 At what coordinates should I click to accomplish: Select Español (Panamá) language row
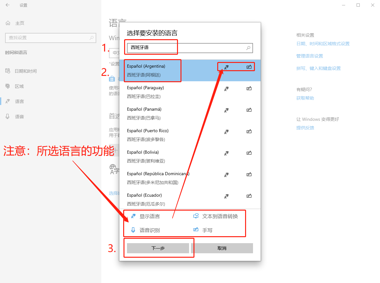click(190, 114)
